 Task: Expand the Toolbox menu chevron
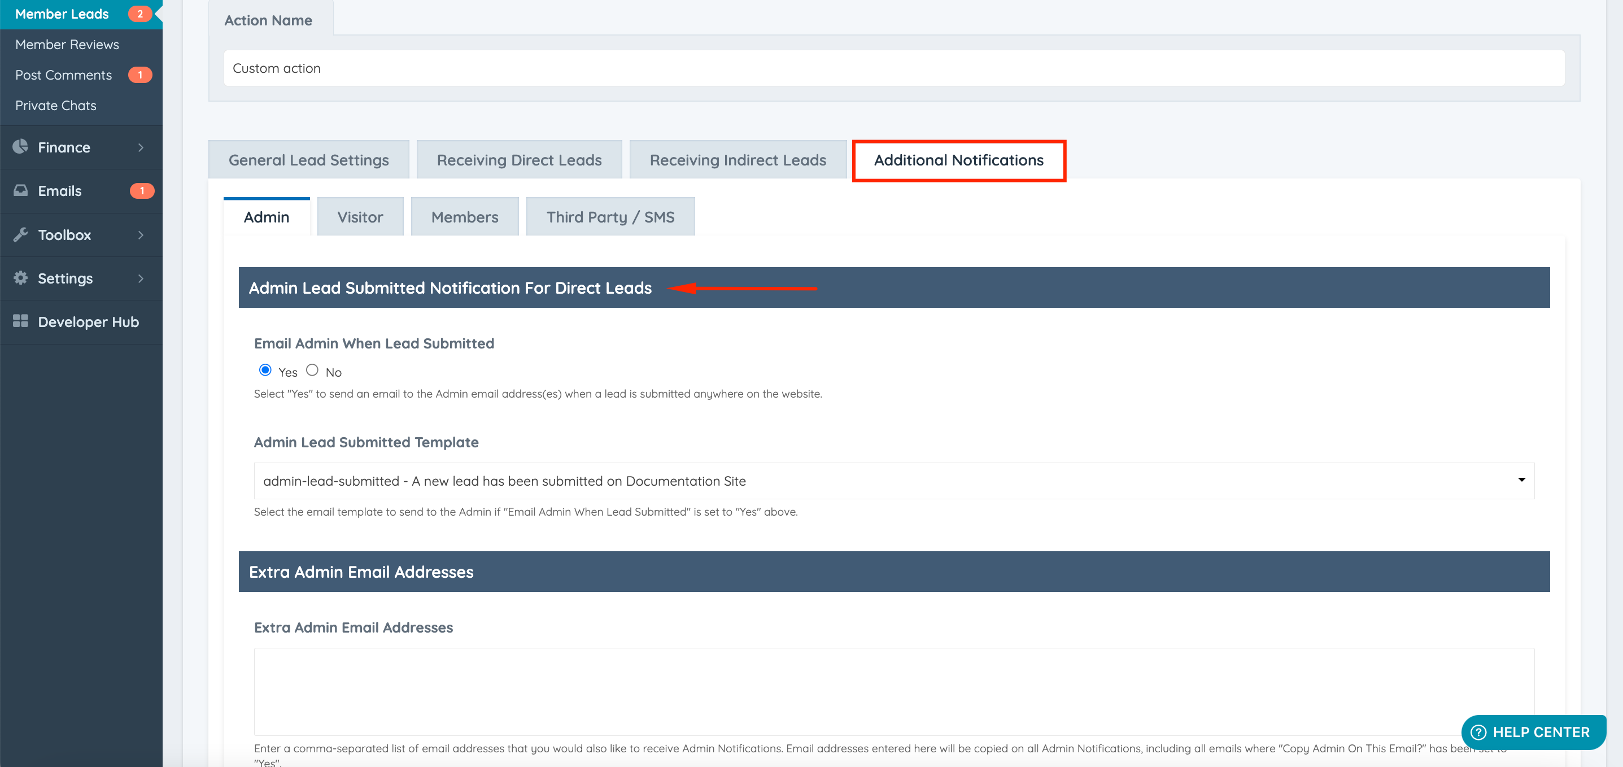coord(141,235)
